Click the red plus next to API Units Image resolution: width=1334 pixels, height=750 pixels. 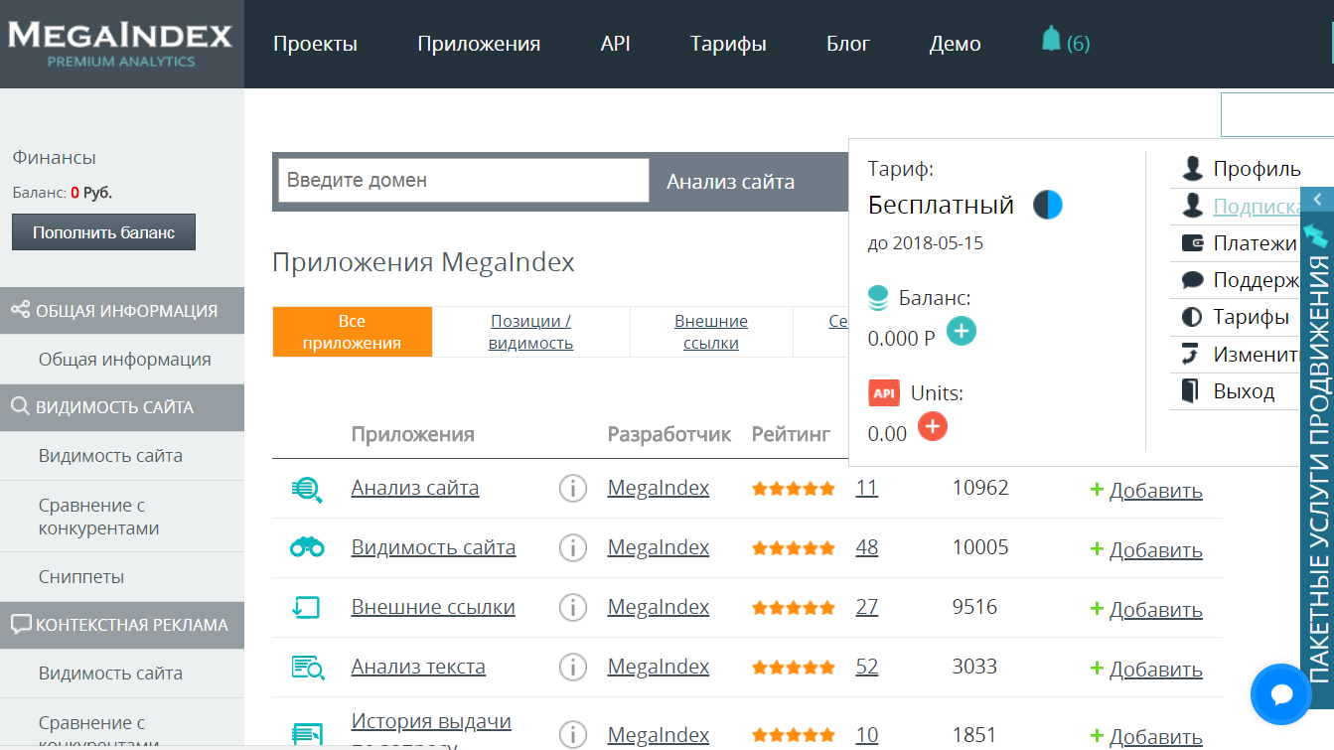coord(932,427)
